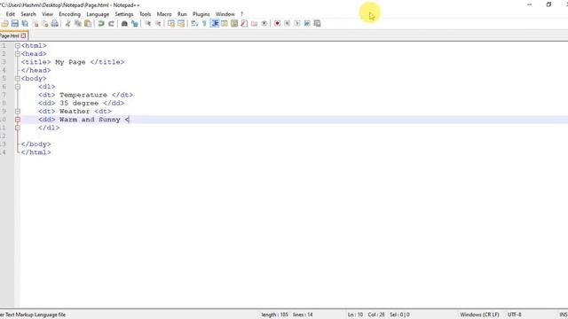Image resolution: width=568 pixels, height=319 pixels.
Task: Click the Copy toolbar icon
Action: coord(78,24)
